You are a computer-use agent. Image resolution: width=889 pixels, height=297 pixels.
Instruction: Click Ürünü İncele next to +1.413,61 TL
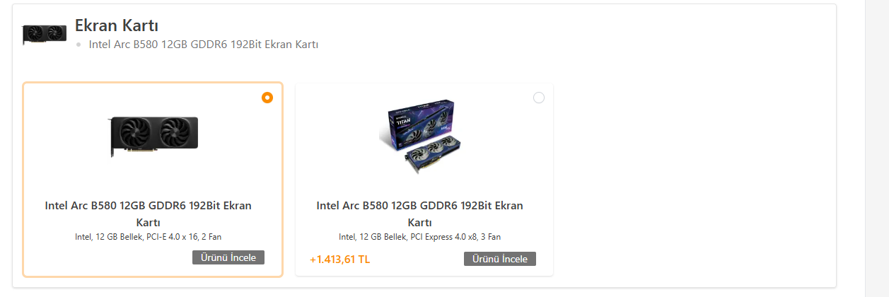tap(500, 259)
